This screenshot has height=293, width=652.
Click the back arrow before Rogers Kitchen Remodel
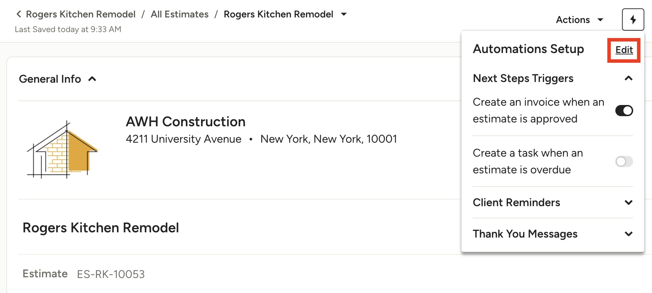[19, 14]
